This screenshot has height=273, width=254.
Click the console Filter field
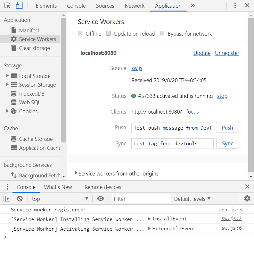[141, 199]
